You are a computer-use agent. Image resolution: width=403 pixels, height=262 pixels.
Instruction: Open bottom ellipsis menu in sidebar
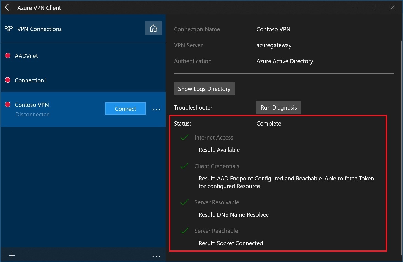(156, 256)
